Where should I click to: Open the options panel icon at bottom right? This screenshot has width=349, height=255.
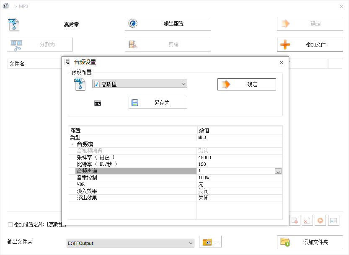[x=333, y=220]
